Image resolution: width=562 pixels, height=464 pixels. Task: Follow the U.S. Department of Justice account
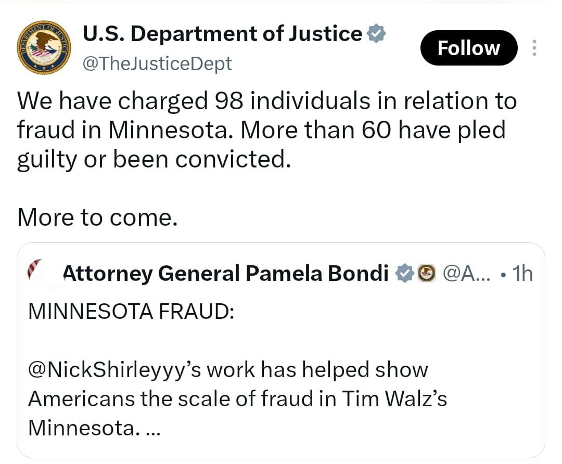click(468, 48)
